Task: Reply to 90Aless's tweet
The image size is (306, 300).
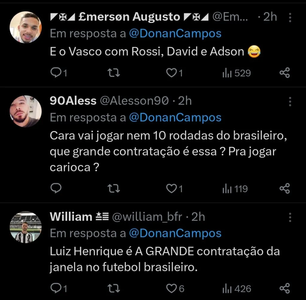Action: tap(56, 188)
